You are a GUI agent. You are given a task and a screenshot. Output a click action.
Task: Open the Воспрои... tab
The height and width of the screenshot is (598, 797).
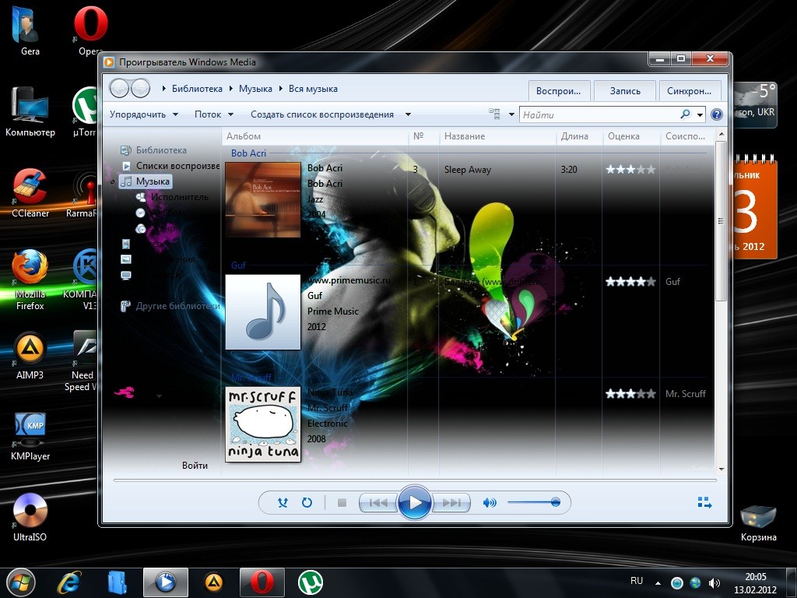point(559,90)
